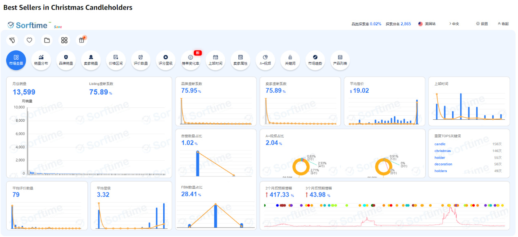
Task: Open 价格区间 price range analysis
Action: 116,60
